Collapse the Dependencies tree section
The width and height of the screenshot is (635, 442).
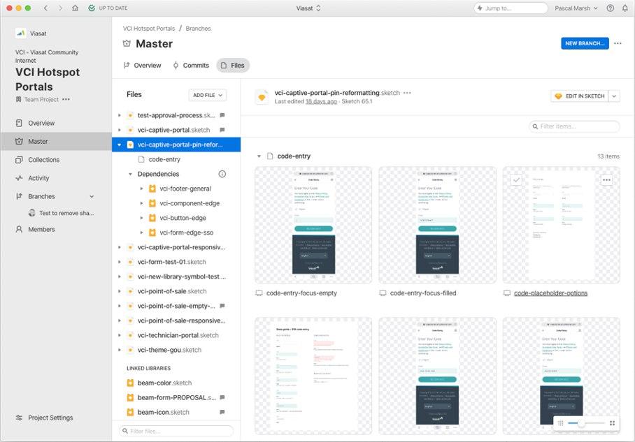click(x=131, y=175)
